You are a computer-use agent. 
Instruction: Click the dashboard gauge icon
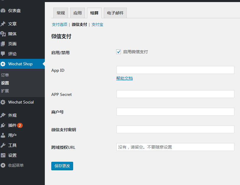(3, 11)
